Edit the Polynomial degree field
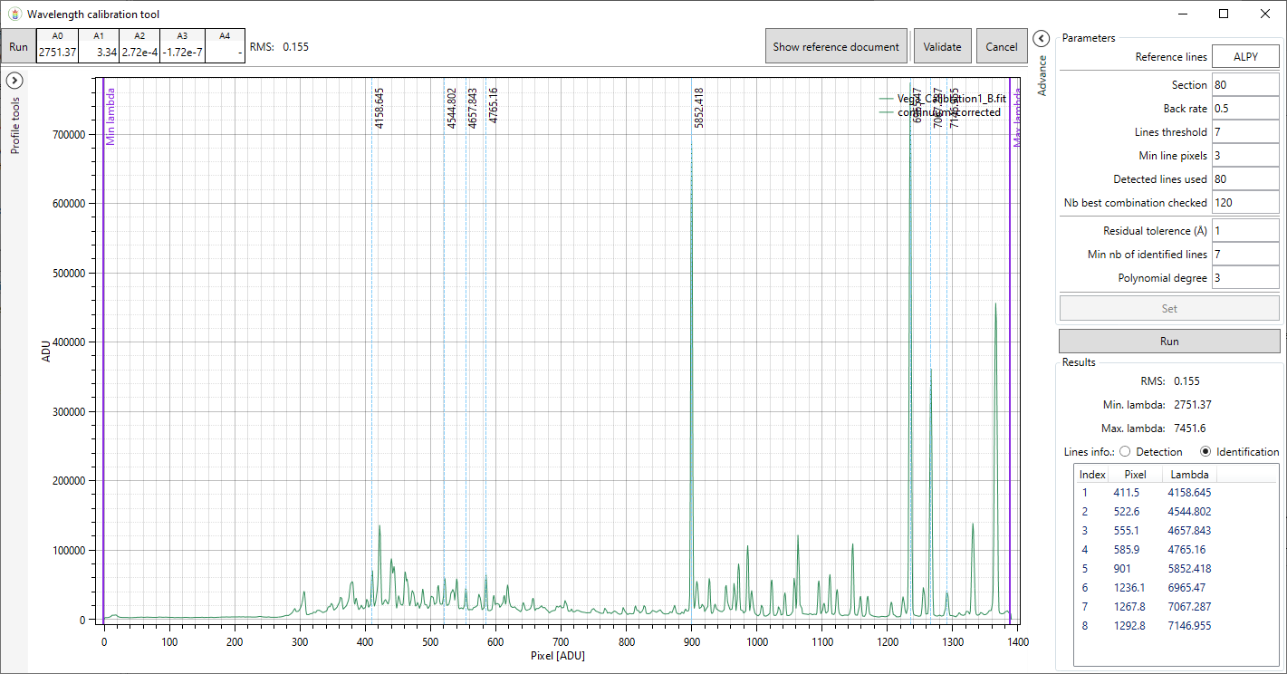Viewport: 1287px width, 674px height. (1245, 278)
